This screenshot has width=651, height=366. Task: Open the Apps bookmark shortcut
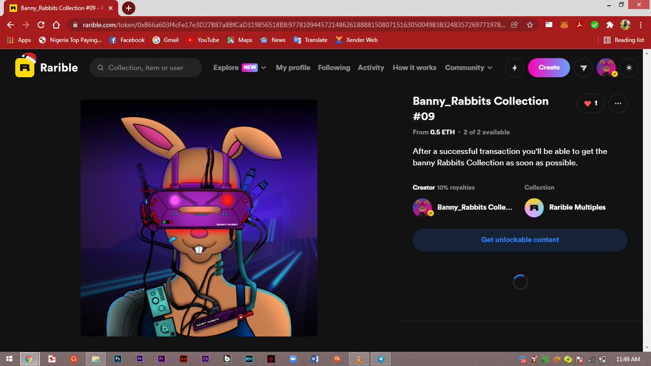pyautogui.click(x=19, y=40)
